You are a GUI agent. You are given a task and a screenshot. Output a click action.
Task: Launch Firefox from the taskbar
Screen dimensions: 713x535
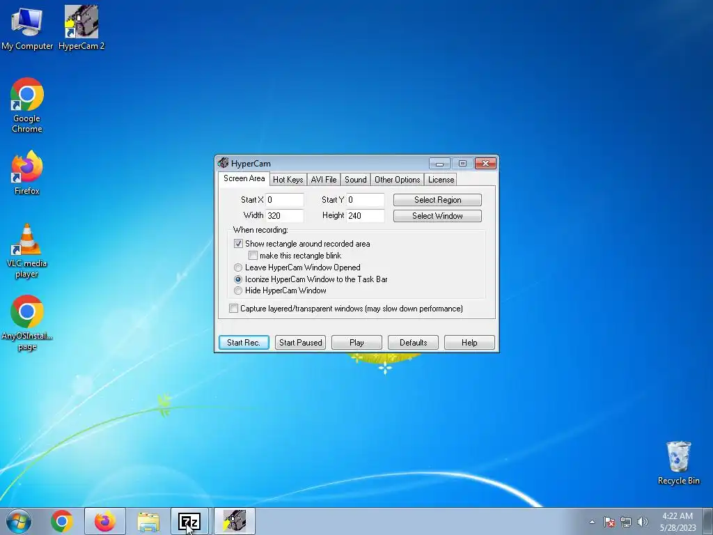(x=105, y=521)
